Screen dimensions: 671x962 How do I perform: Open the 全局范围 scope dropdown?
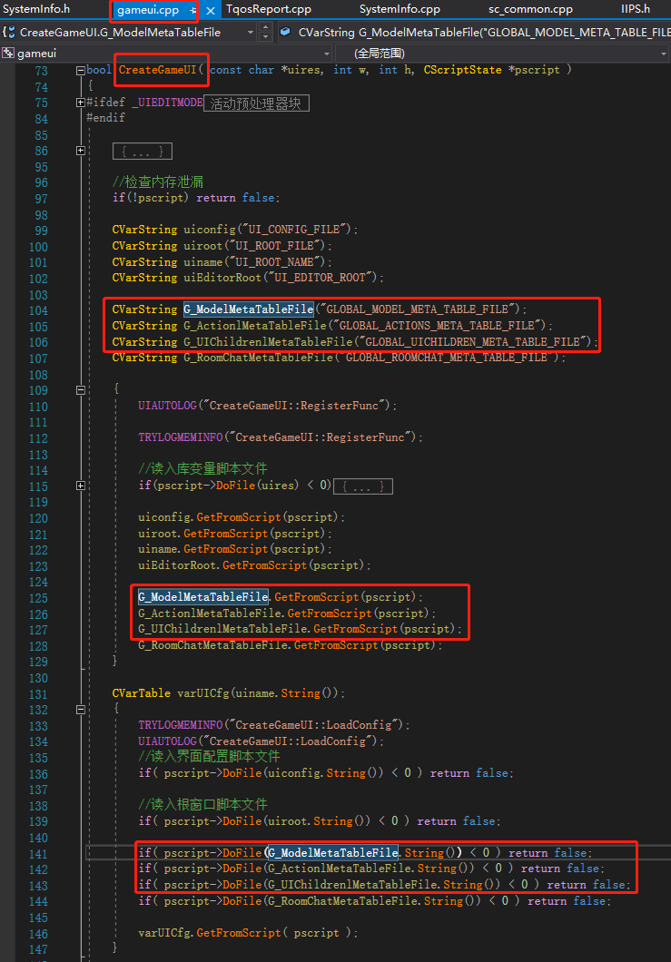(503, 54)
